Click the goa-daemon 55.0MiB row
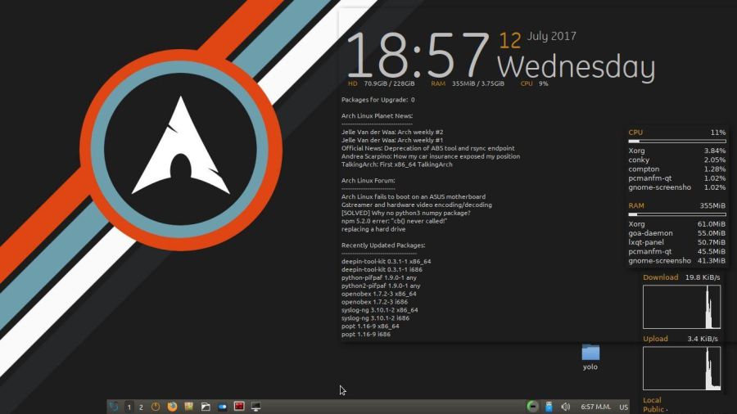The image size is (737, 414). click(677, 233)
